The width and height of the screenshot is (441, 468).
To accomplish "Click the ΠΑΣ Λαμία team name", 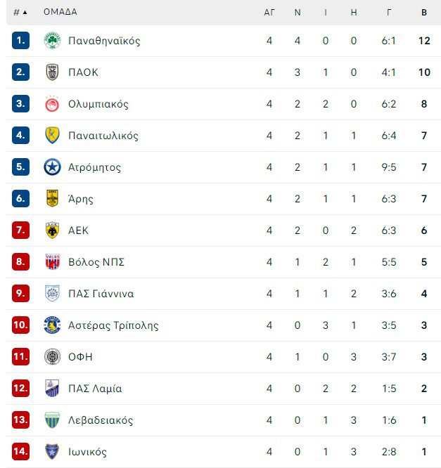I will click(95, 389).
